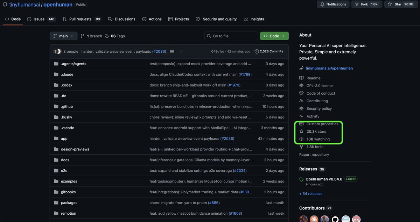Switch to the Actions tab
The image size is (420, 222).
[152, 19]
